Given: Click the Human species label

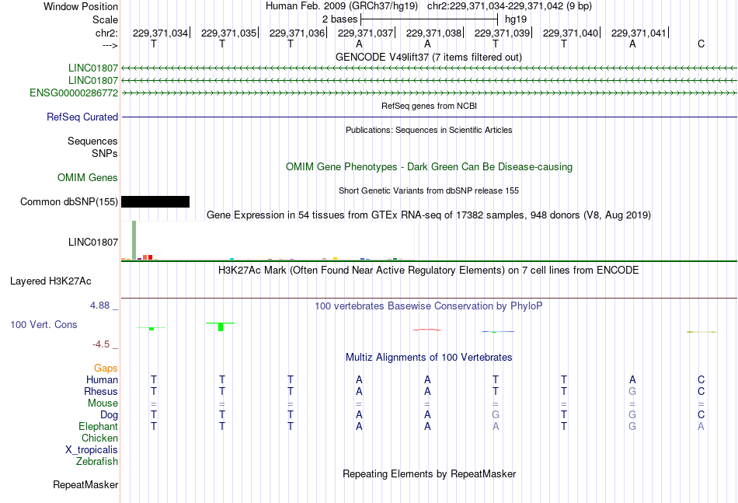Looking at the screenshot, I should pos(102,379).
